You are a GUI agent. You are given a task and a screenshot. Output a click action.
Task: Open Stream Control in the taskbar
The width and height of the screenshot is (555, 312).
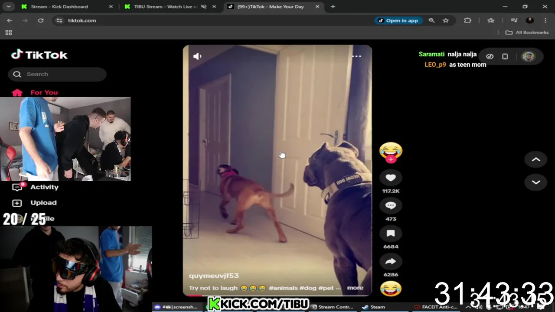(332, 307)
